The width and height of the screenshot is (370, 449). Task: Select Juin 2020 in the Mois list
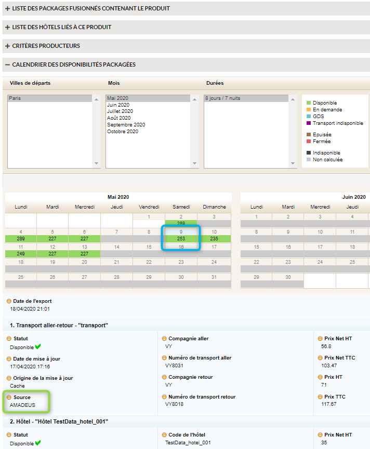(118, 105)
